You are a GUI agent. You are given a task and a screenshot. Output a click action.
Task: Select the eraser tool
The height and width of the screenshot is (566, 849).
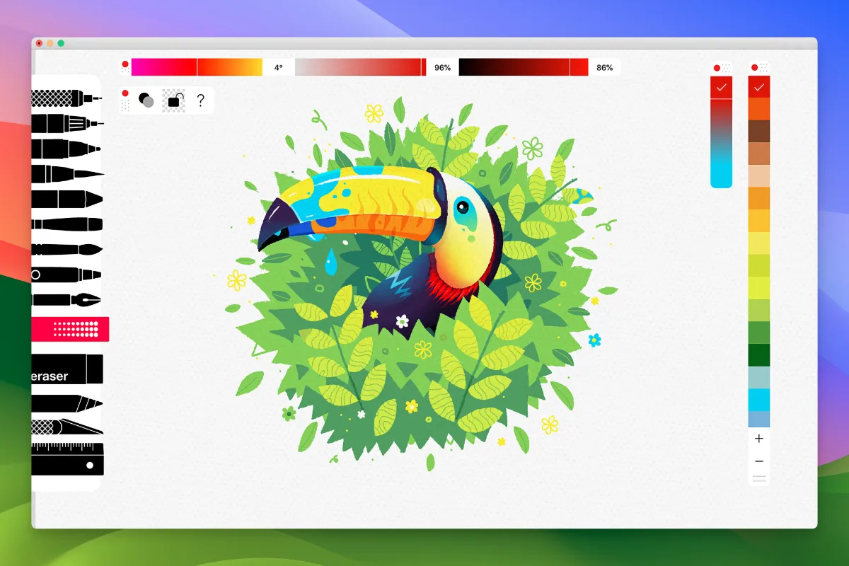click(67, 369)
